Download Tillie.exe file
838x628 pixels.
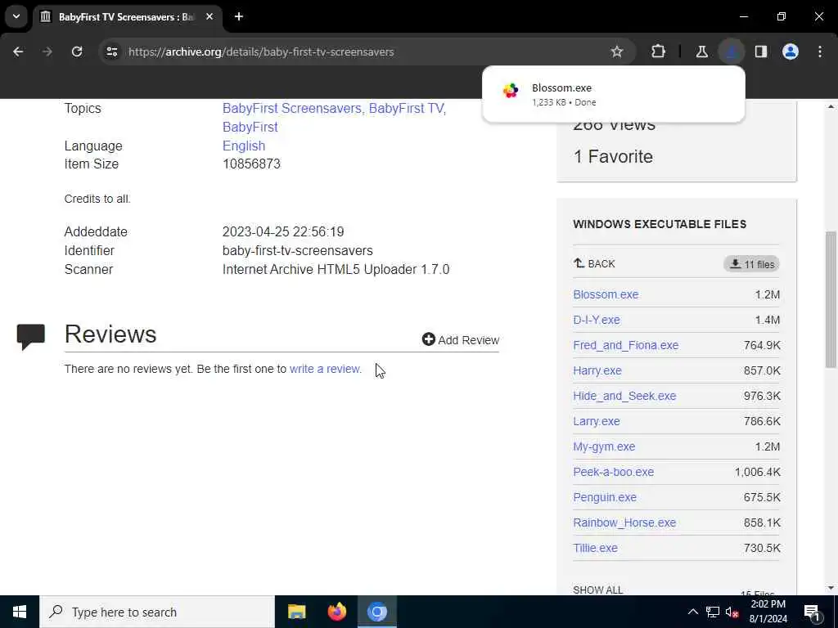click(x=595, y=548)
